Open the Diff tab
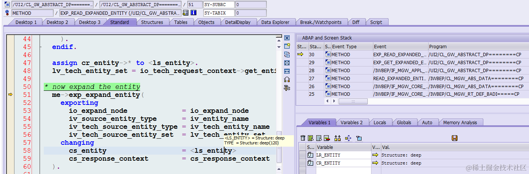 click(356, 22)
